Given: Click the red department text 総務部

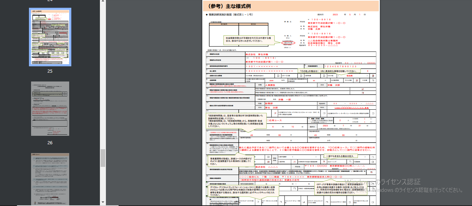Looking at the screenshot, I should tap(269, 104).
